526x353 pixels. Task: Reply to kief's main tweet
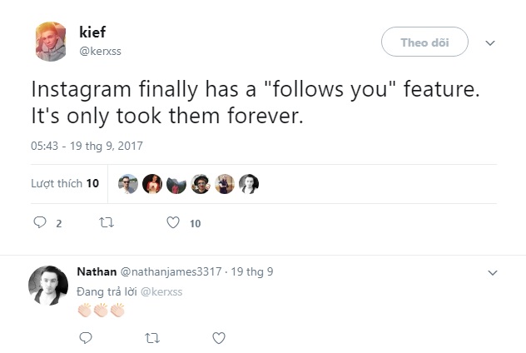pos(38,223)
